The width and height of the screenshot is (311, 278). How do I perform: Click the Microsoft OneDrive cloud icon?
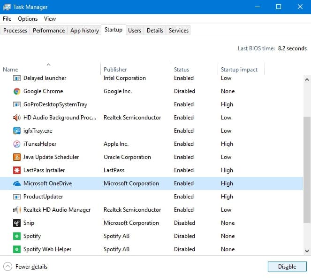(x=17, y=183)
